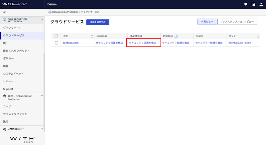Switch to [サブスクリプション] ビュー tab
The image size is (266, 145).
[x=237, y=22]
